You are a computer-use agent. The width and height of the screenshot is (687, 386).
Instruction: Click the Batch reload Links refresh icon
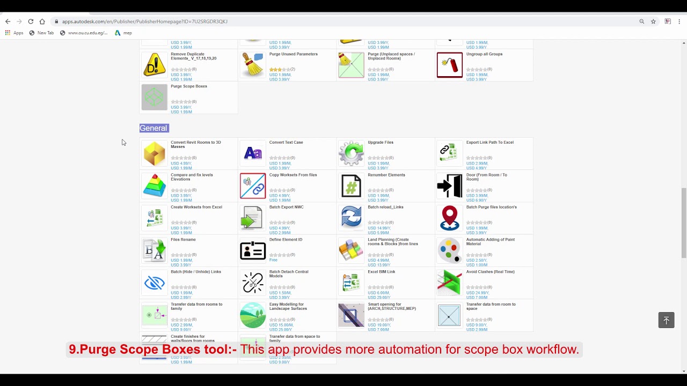(351, 218)
